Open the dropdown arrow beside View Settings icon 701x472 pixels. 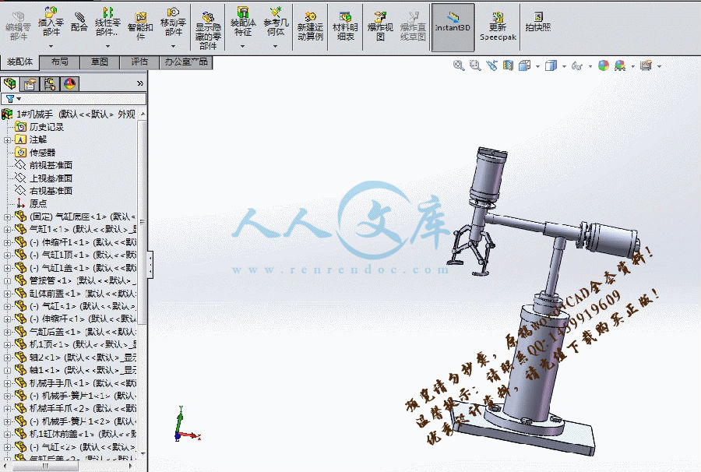click(x=660, y=67)
